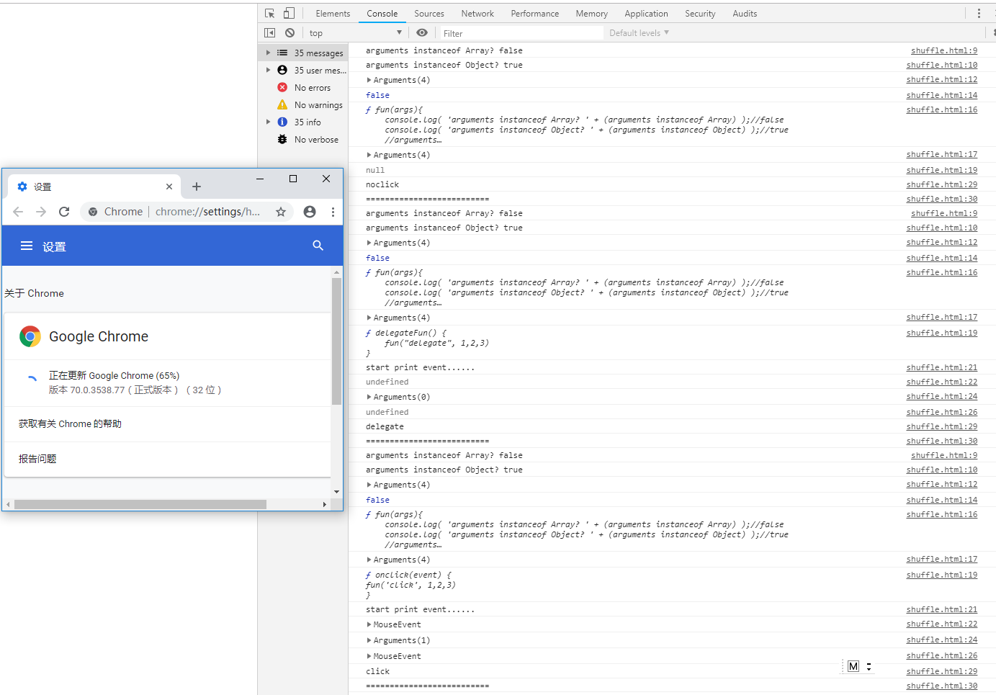Toggle the device toolbar icon

[289, 13]
